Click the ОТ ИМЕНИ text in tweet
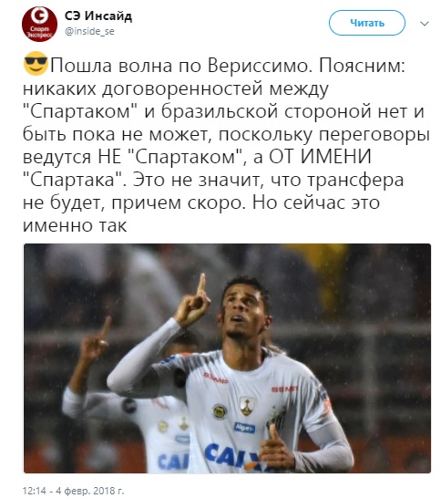Viewport: 441px width, 498px height. 320,157
